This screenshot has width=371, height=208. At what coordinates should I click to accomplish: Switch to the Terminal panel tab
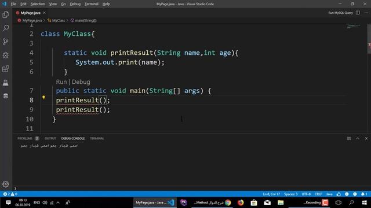pyautogui.click(x=97, y=139)
